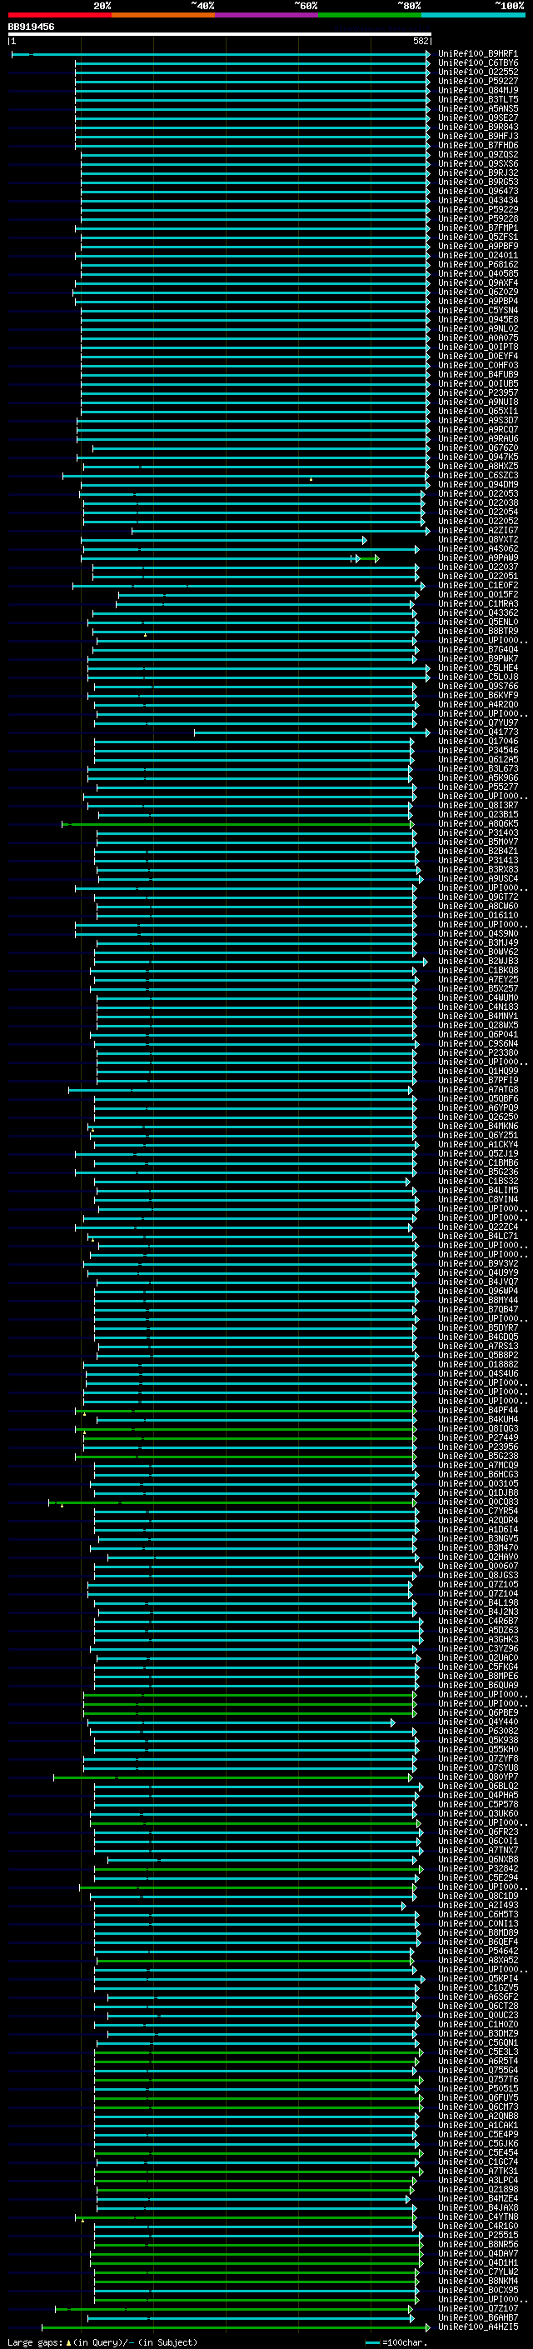Screen dimensions: 533x2349
Task: Select the UniRef100_O22053 label
Action: [477, 493]
